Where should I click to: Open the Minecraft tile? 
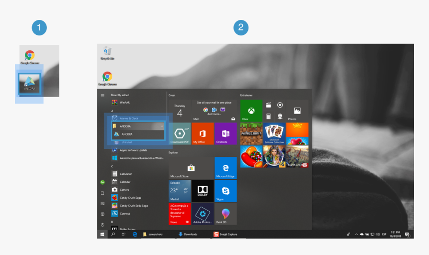point(251,133)
